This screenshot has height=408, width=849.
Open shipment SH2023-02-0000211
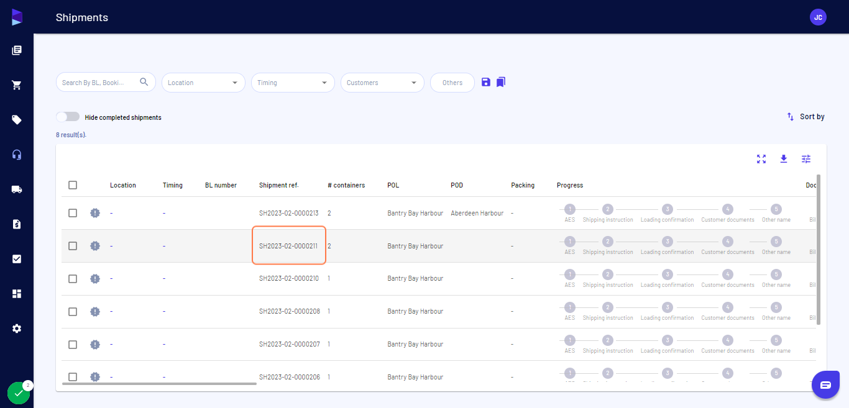pos(288,246)
